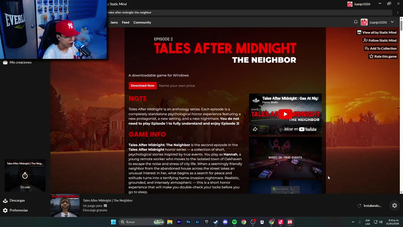This screenshot has width=403, height=227.
Task: Play the embedded YouTube trailer
Action: tap(285, 114)
